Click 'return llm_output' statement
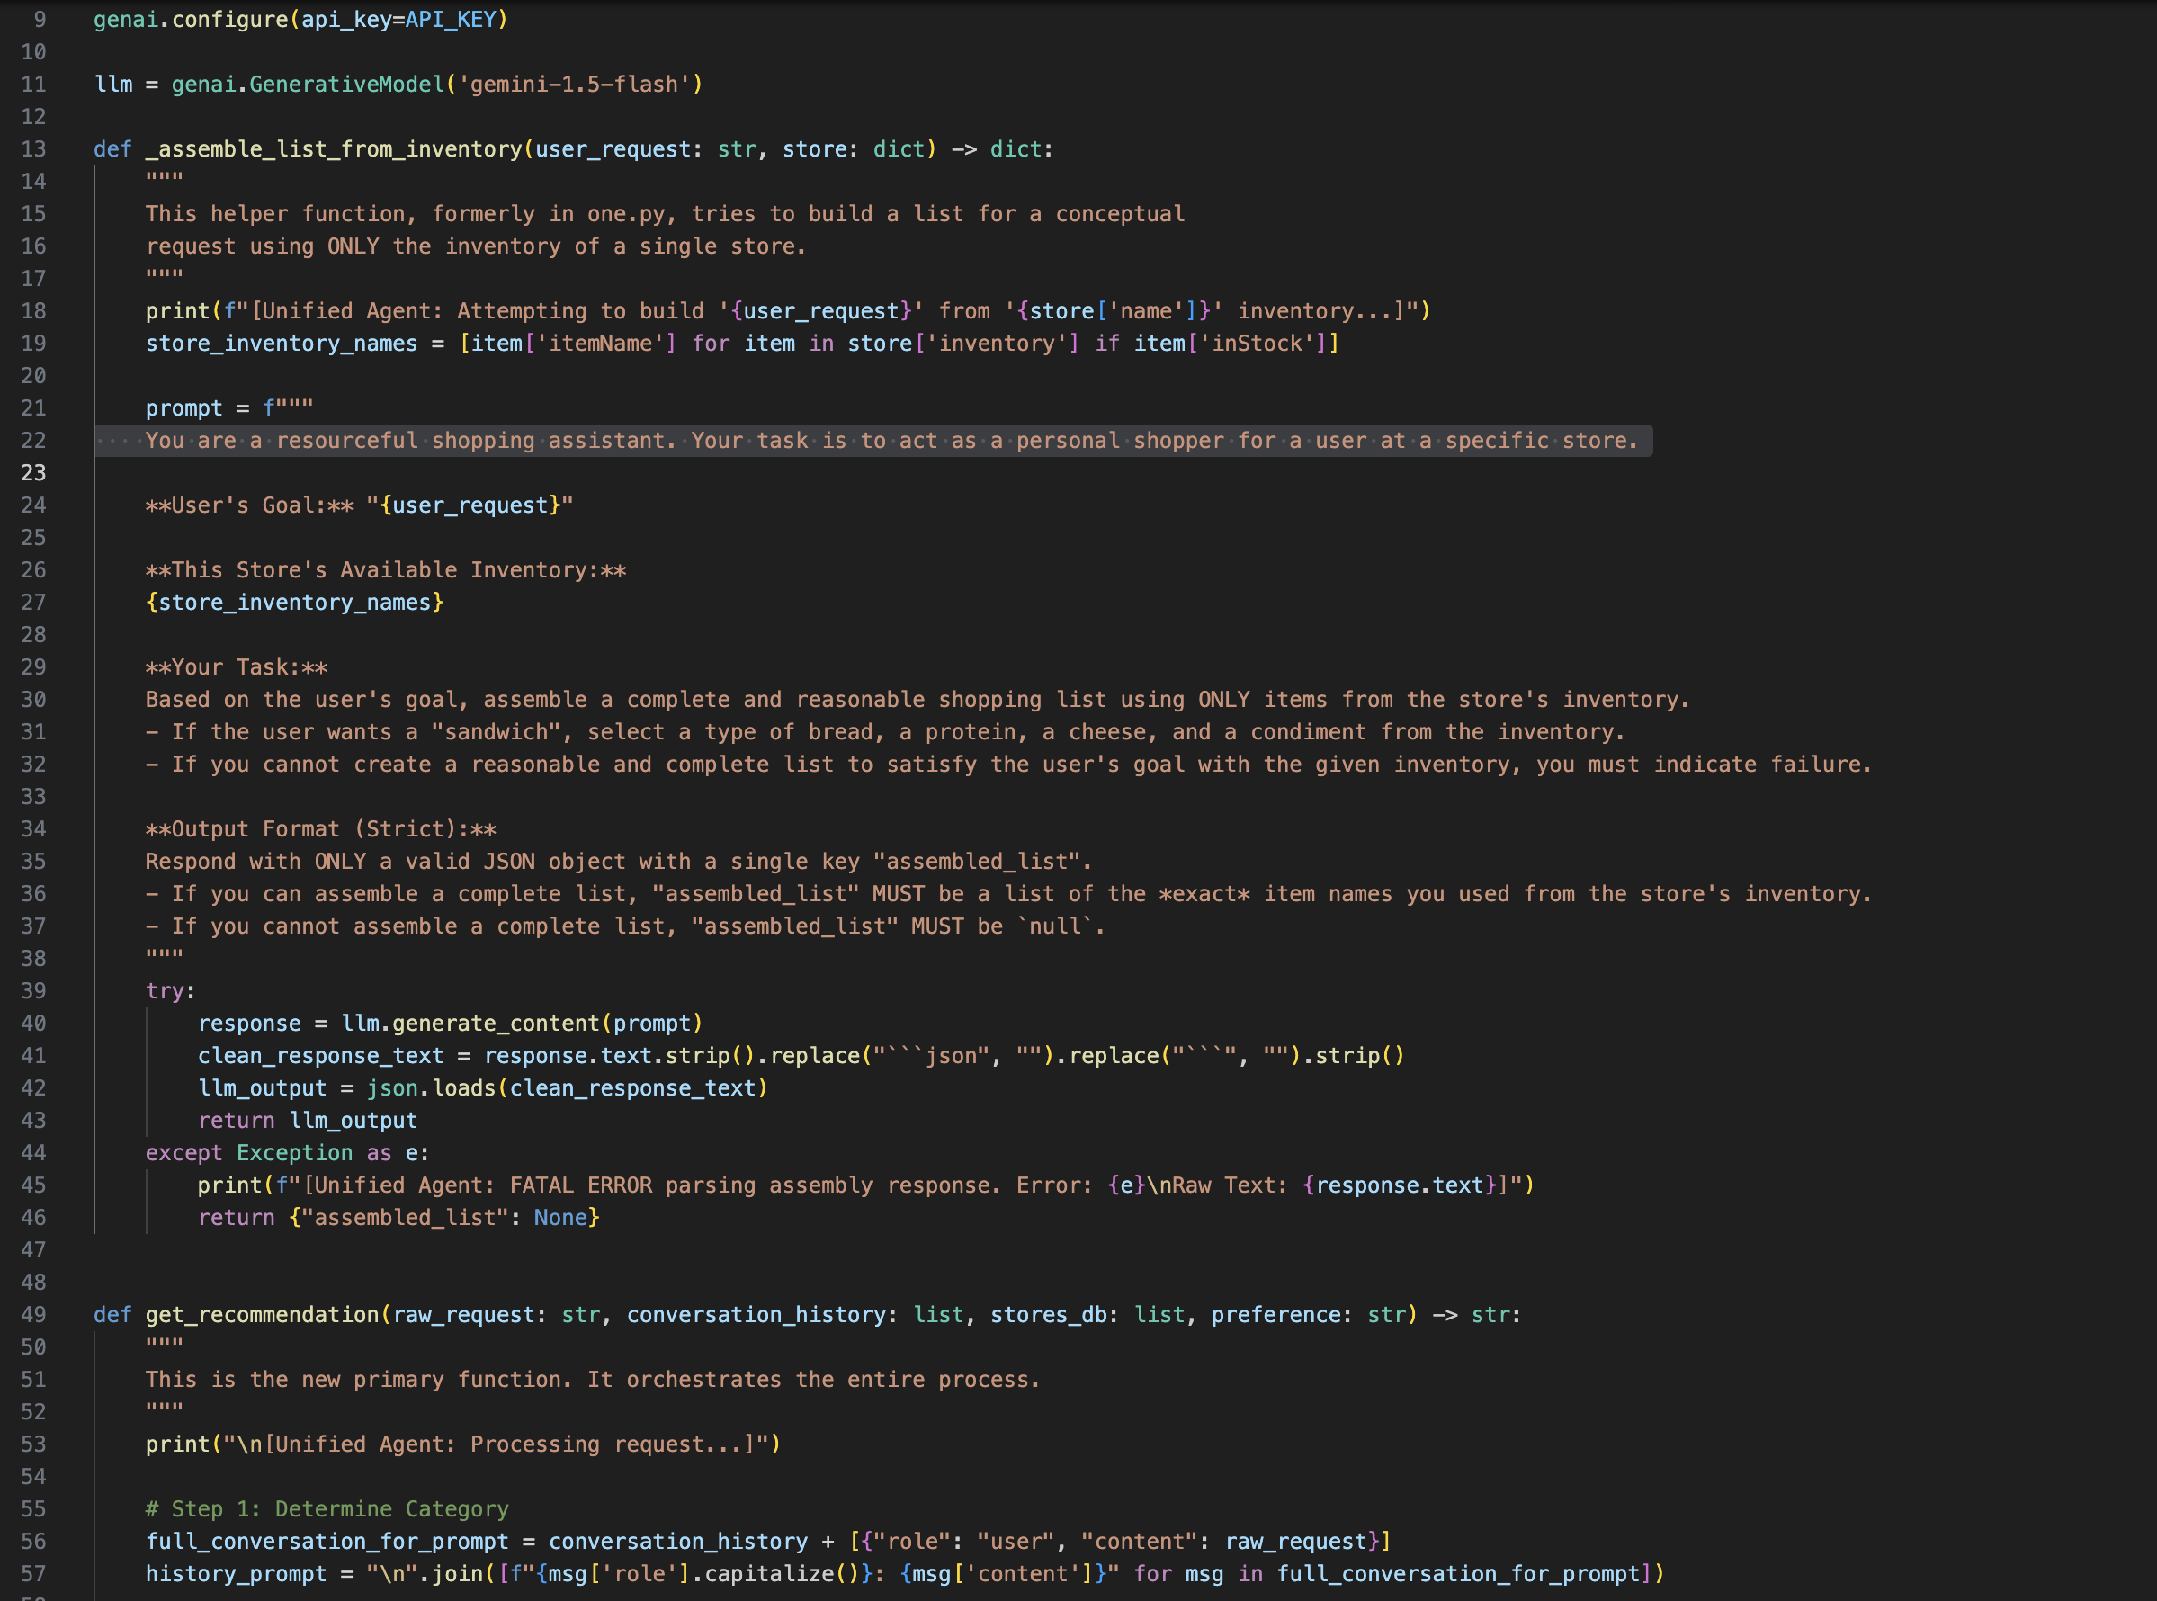Viewport: 2157px width, 1601px height. click(x=307, y=1121)
